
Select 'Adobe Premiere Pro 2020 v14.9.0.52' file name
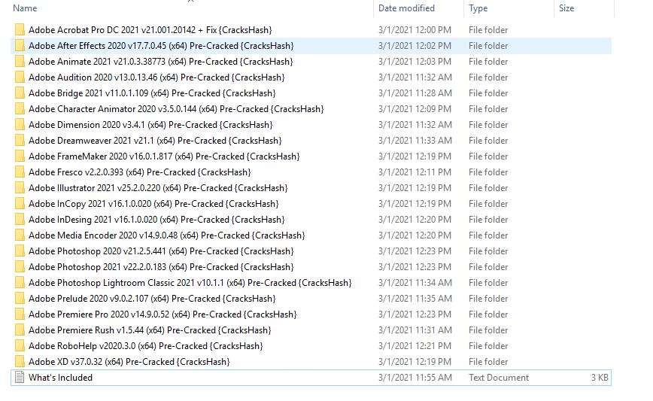162,314
